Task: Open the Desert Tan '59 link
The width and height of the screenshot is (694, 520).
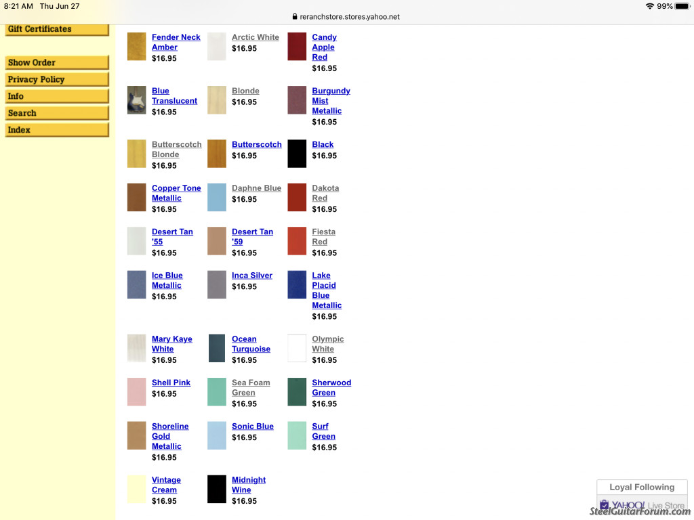Action: click(x=252, y=236)
